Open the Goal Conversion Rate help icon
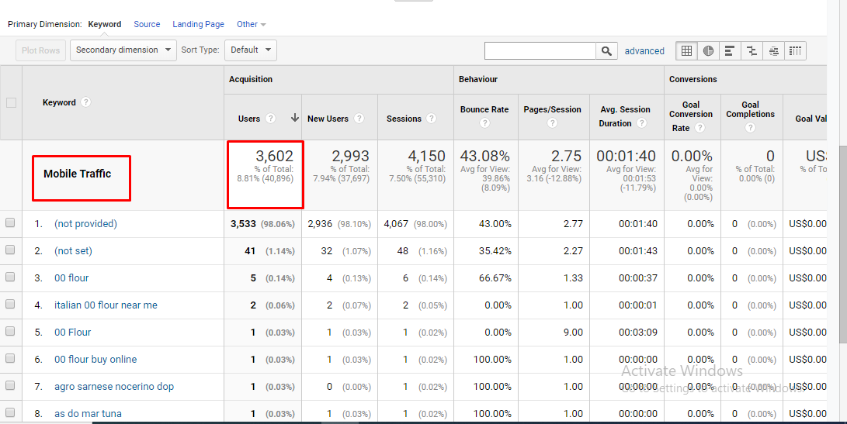The height and width of the screenshot is (424, 847). click(x=699, y=127)
